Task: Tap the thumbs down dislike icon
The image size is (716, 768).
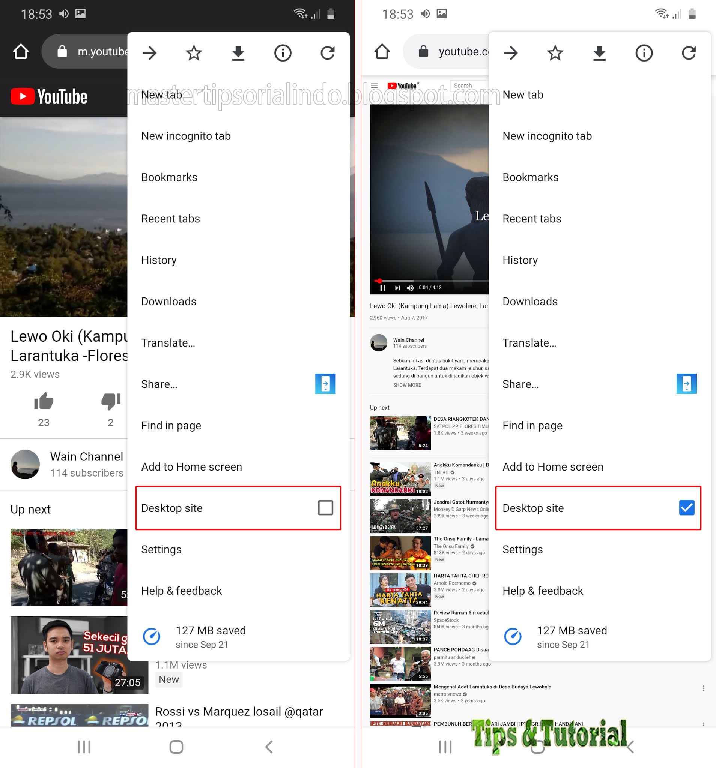Action: pos(111,401)
